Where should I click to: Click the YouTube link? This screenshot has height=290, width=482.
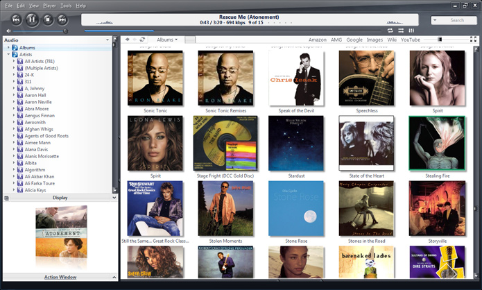point(411,40)
